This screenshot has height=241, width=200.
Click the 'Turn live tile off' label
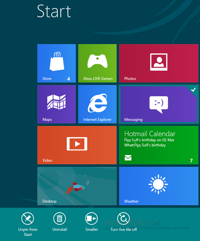[123, 230]
